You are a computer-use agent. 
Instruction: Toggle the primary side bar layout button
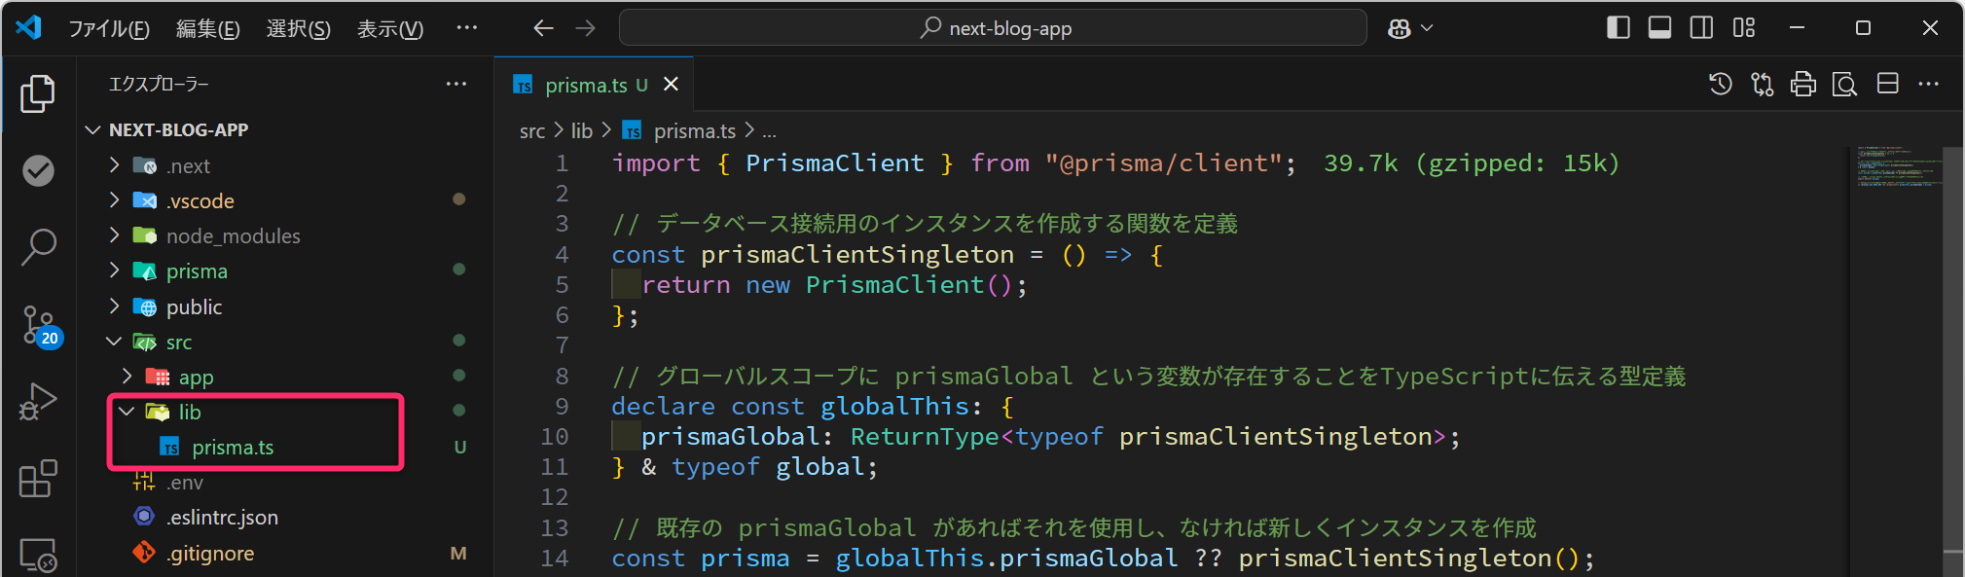click(1618, 28)
